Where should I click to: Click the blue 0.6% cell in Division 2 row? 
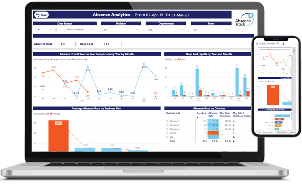[x=213, y=125]
